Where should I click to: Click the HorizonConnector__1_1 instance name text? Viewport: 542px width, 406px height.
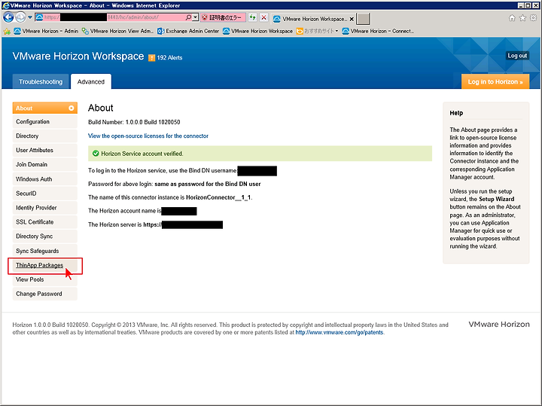219,197
